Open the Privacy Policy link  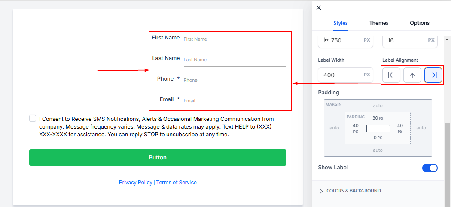pos(135,183)
